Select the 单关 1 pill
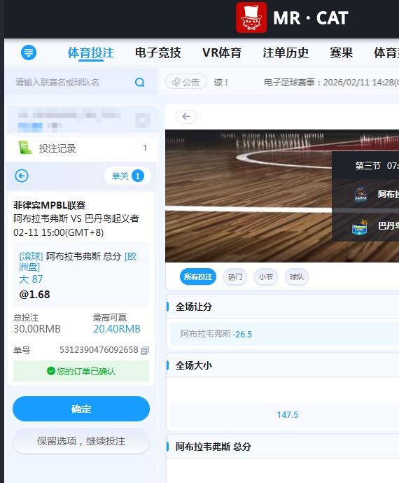399x483 pixels. pos(127,176)
